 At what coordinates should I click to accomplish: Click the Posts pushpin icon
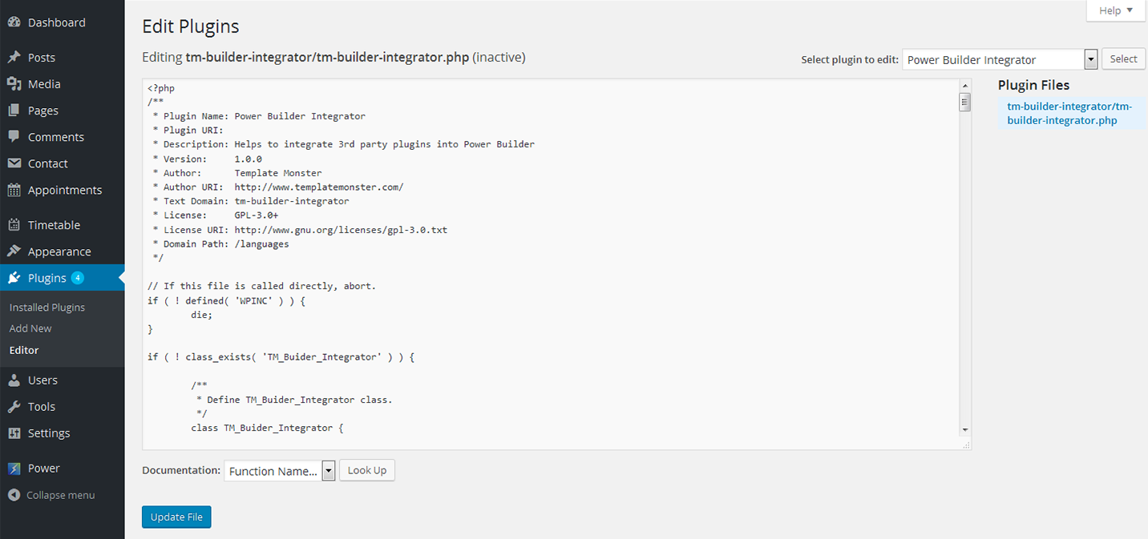14,58
